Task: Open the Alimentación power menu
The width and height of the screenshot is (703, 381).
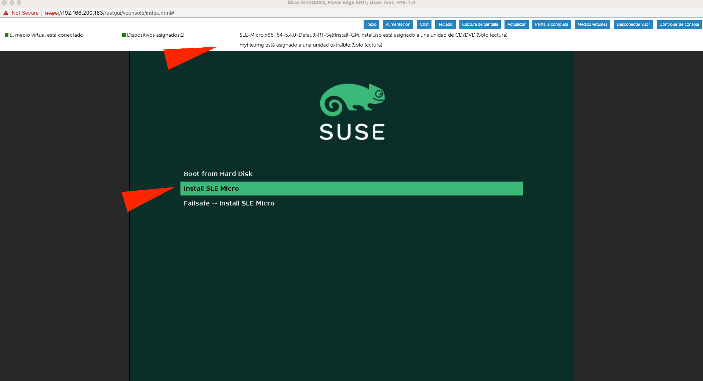Action: (x=398, y=25)
